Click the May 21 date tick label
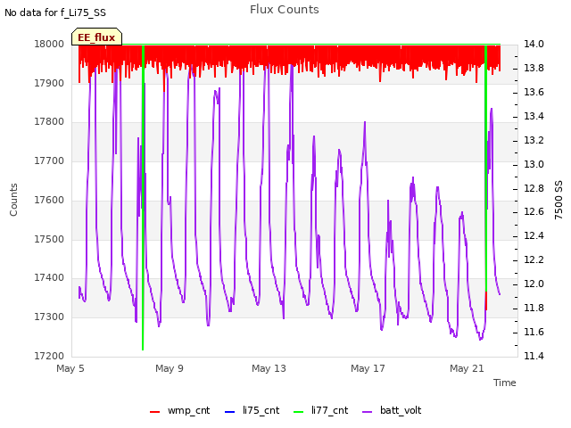571x428 pixels. (467, 368)
